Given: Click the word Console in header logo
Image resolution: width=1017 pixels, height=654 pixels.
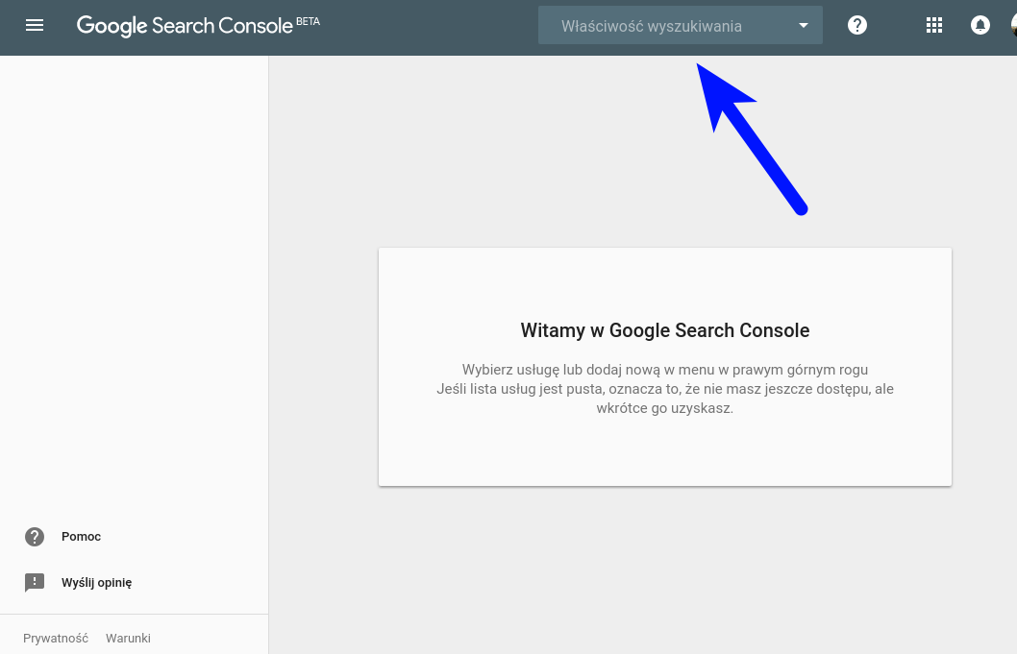Looking at the screenshot, I should [258, 26].
